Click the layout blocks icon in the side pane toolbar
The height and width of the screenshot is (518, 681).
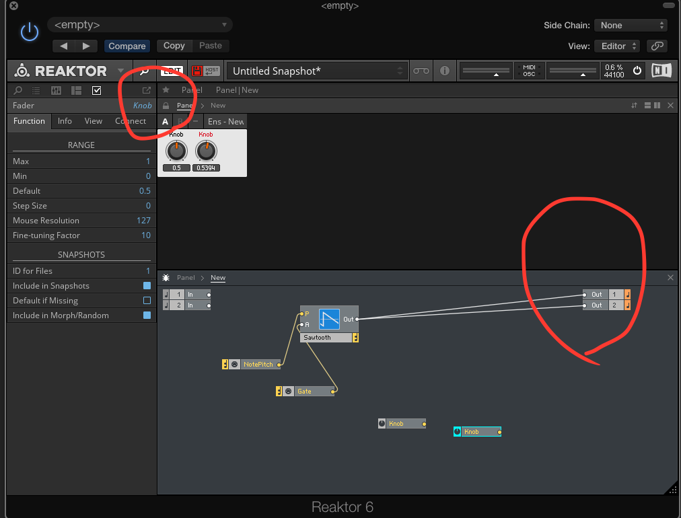[77, 90]
